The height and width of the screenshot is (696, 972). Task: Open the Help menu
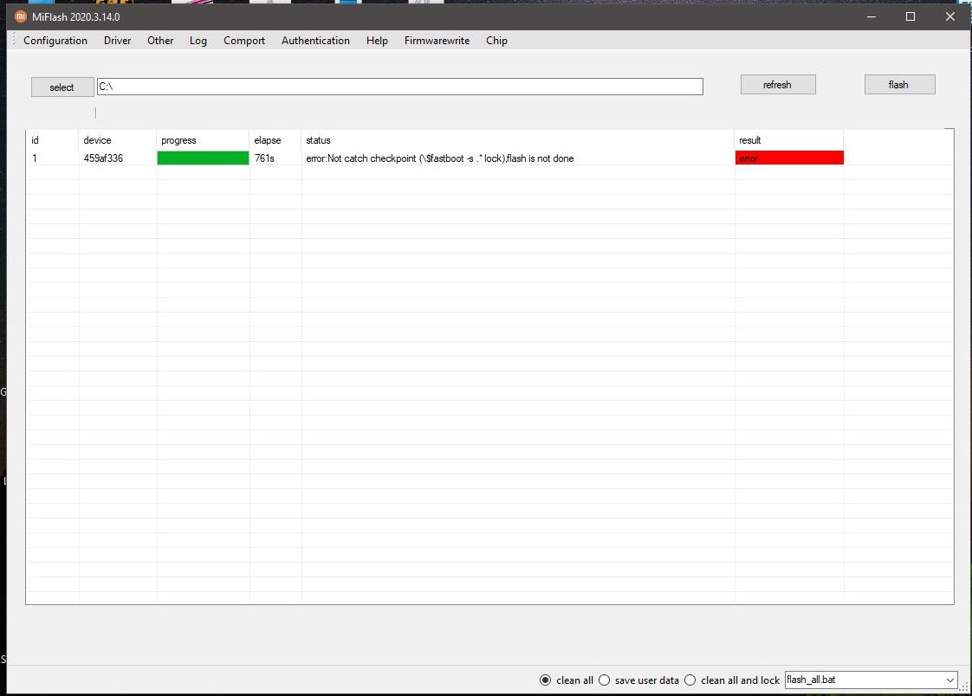377,40
